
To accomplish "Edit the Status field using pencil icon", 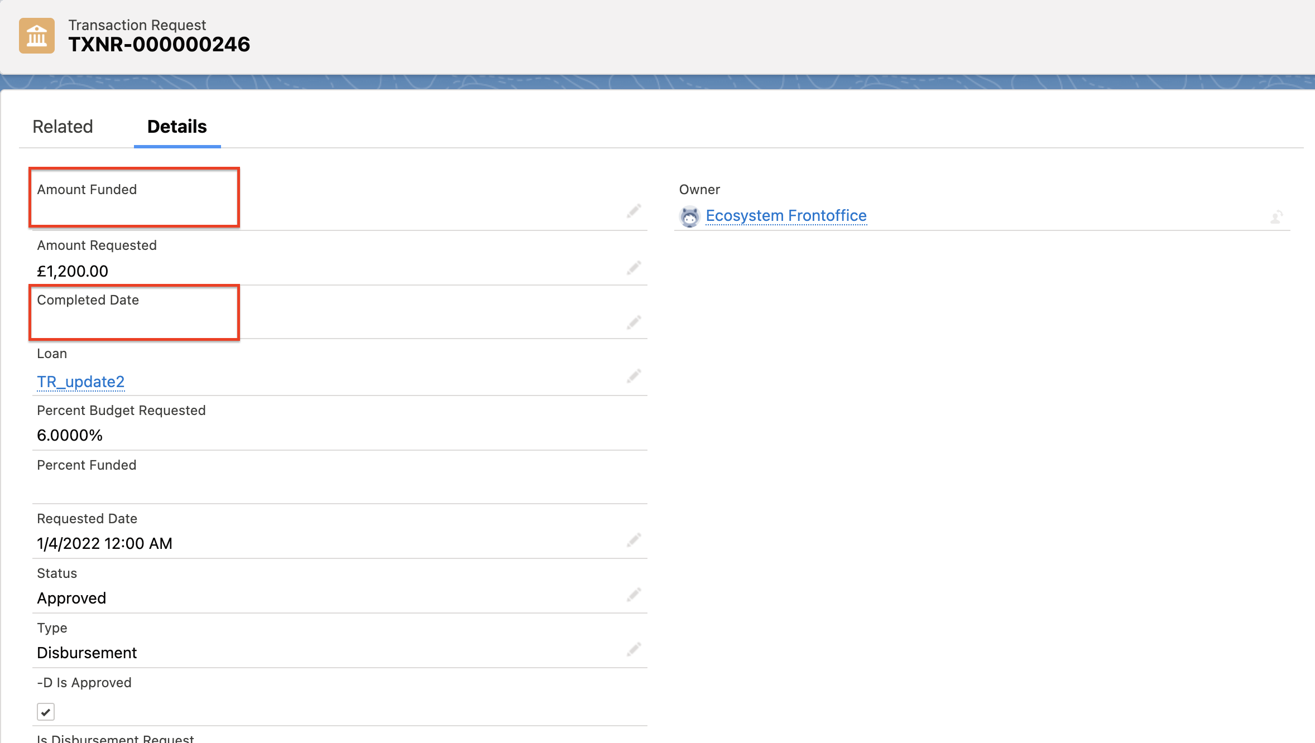I will 635,595.
